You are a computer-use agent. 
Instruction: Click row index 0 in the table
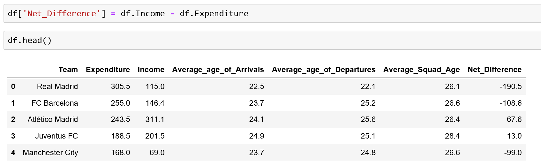point(13,87)
